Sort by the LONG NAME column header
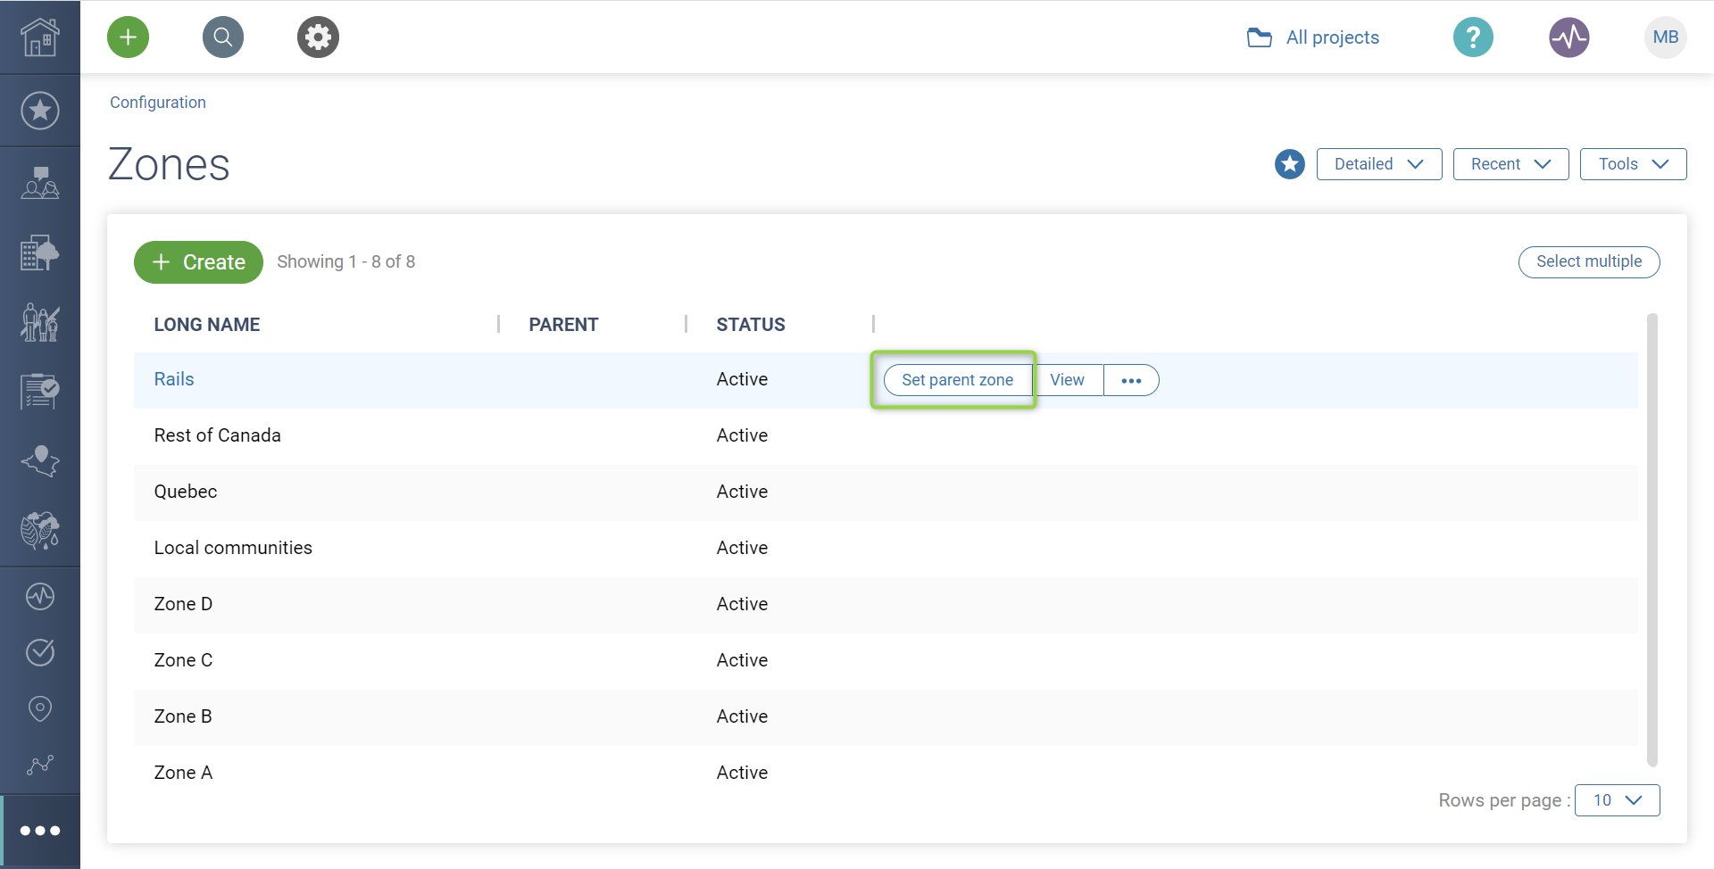The height and width of the screenshot is (869, 1714). (207, 325)
